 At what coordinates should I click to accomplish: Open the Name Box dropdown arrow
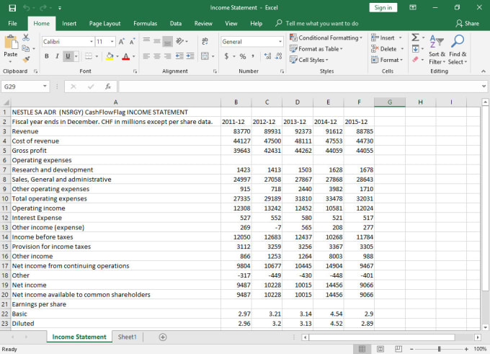click(45, 87)
